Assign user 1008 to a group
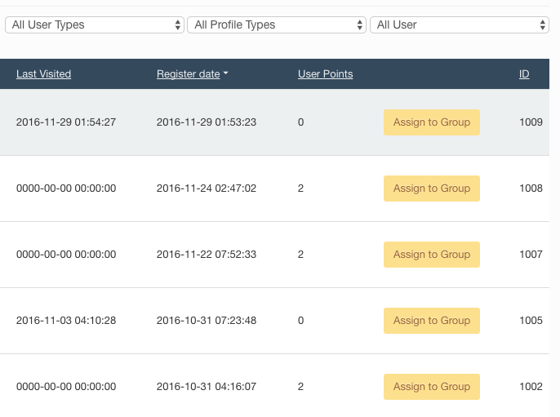The height and width of the screenshot is (417, 560). 431,189
